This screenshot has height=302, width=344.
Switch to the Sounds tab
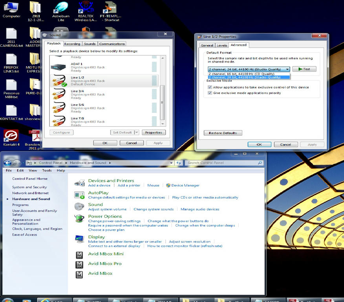[x=90, y=44]
